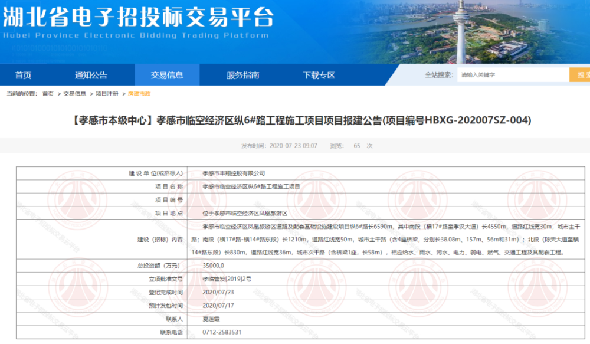Open the 服务指南 navigation tab
This screenshot has width=590, height=344.
coord(242,75)
